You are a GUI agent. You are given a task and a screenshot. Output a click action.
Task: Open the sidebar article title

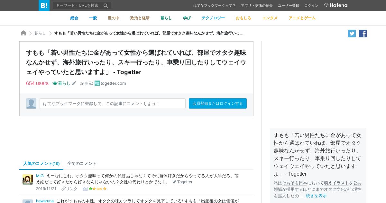pos(317,154)
